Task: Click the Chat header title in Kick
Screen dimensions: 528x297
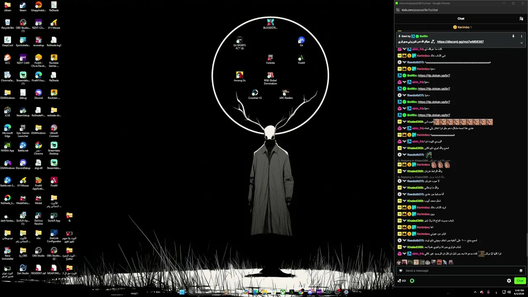Action: [461, 19]
